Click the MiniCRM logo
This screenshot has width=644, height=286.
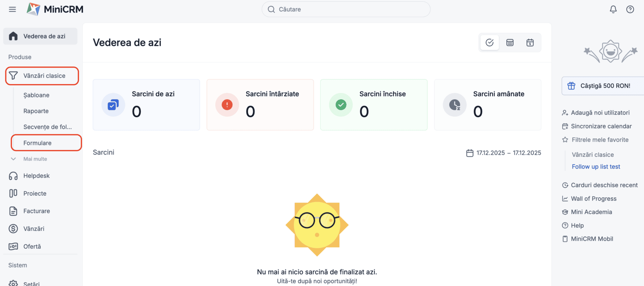coord(55,9)
